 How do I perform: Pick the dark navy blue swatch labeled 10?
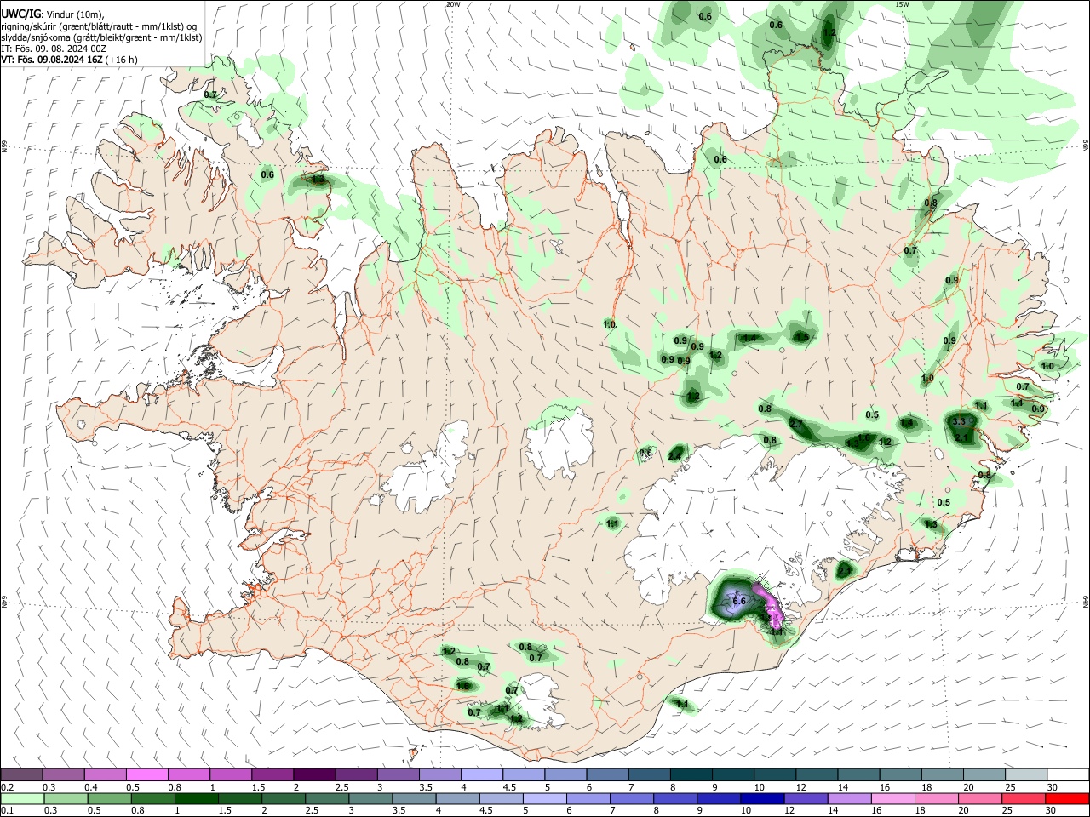pos(761,798)
